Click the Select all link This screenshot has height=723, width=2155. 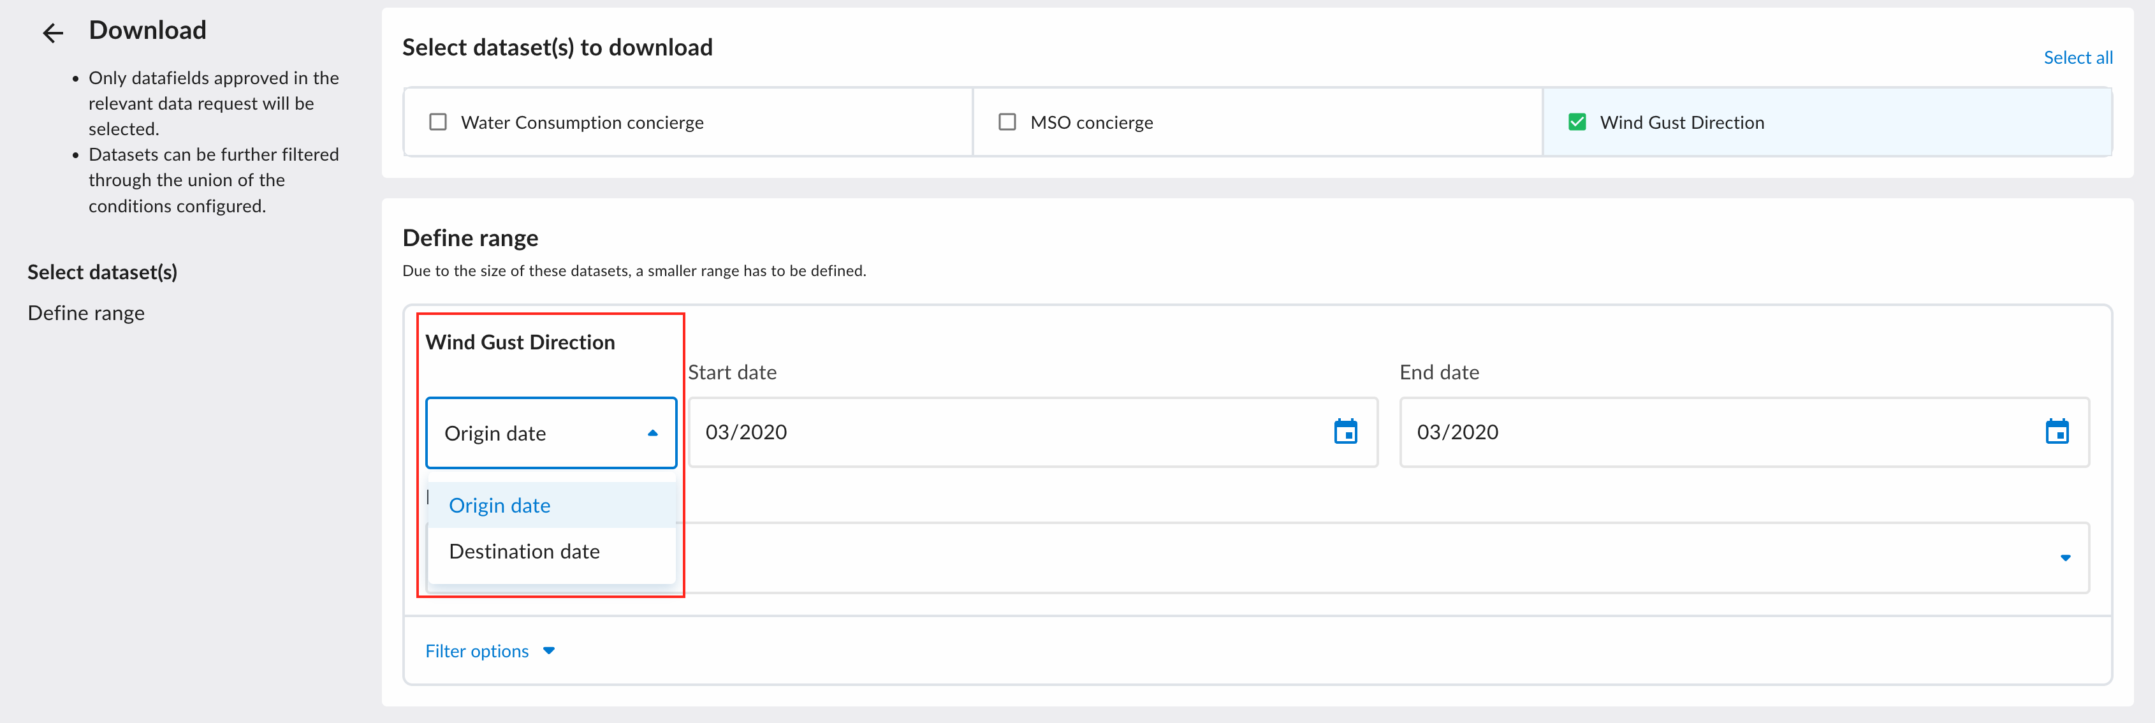click(2078, 58)
